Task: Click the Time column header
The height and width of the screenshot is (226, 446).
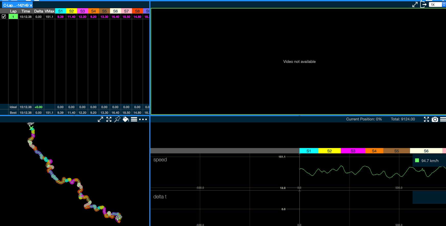Action: (x=26, y=11)
